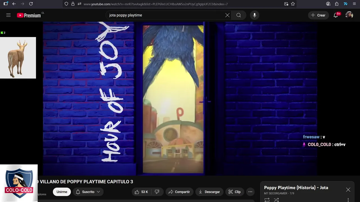This screenshot has height=202, width=360.
Task: Open notifications bell
Action: click(336, 15)
